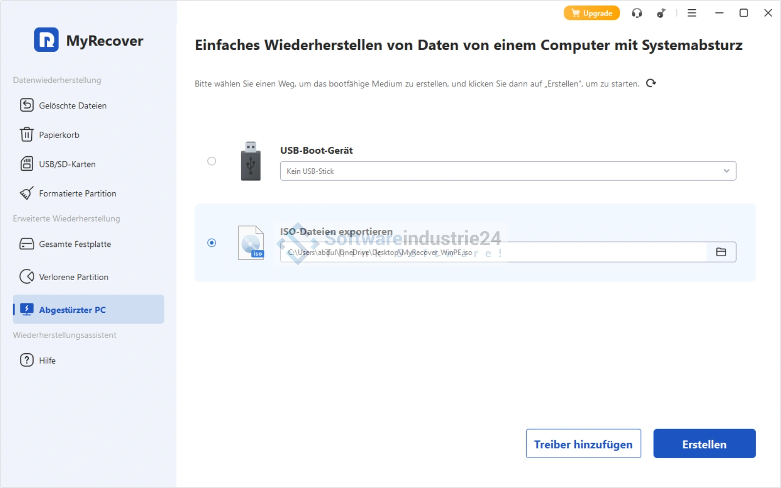Viewport: 781px width, 488px height.
Task: Click Treiber hinzufügen button
Action: point(583,444)
